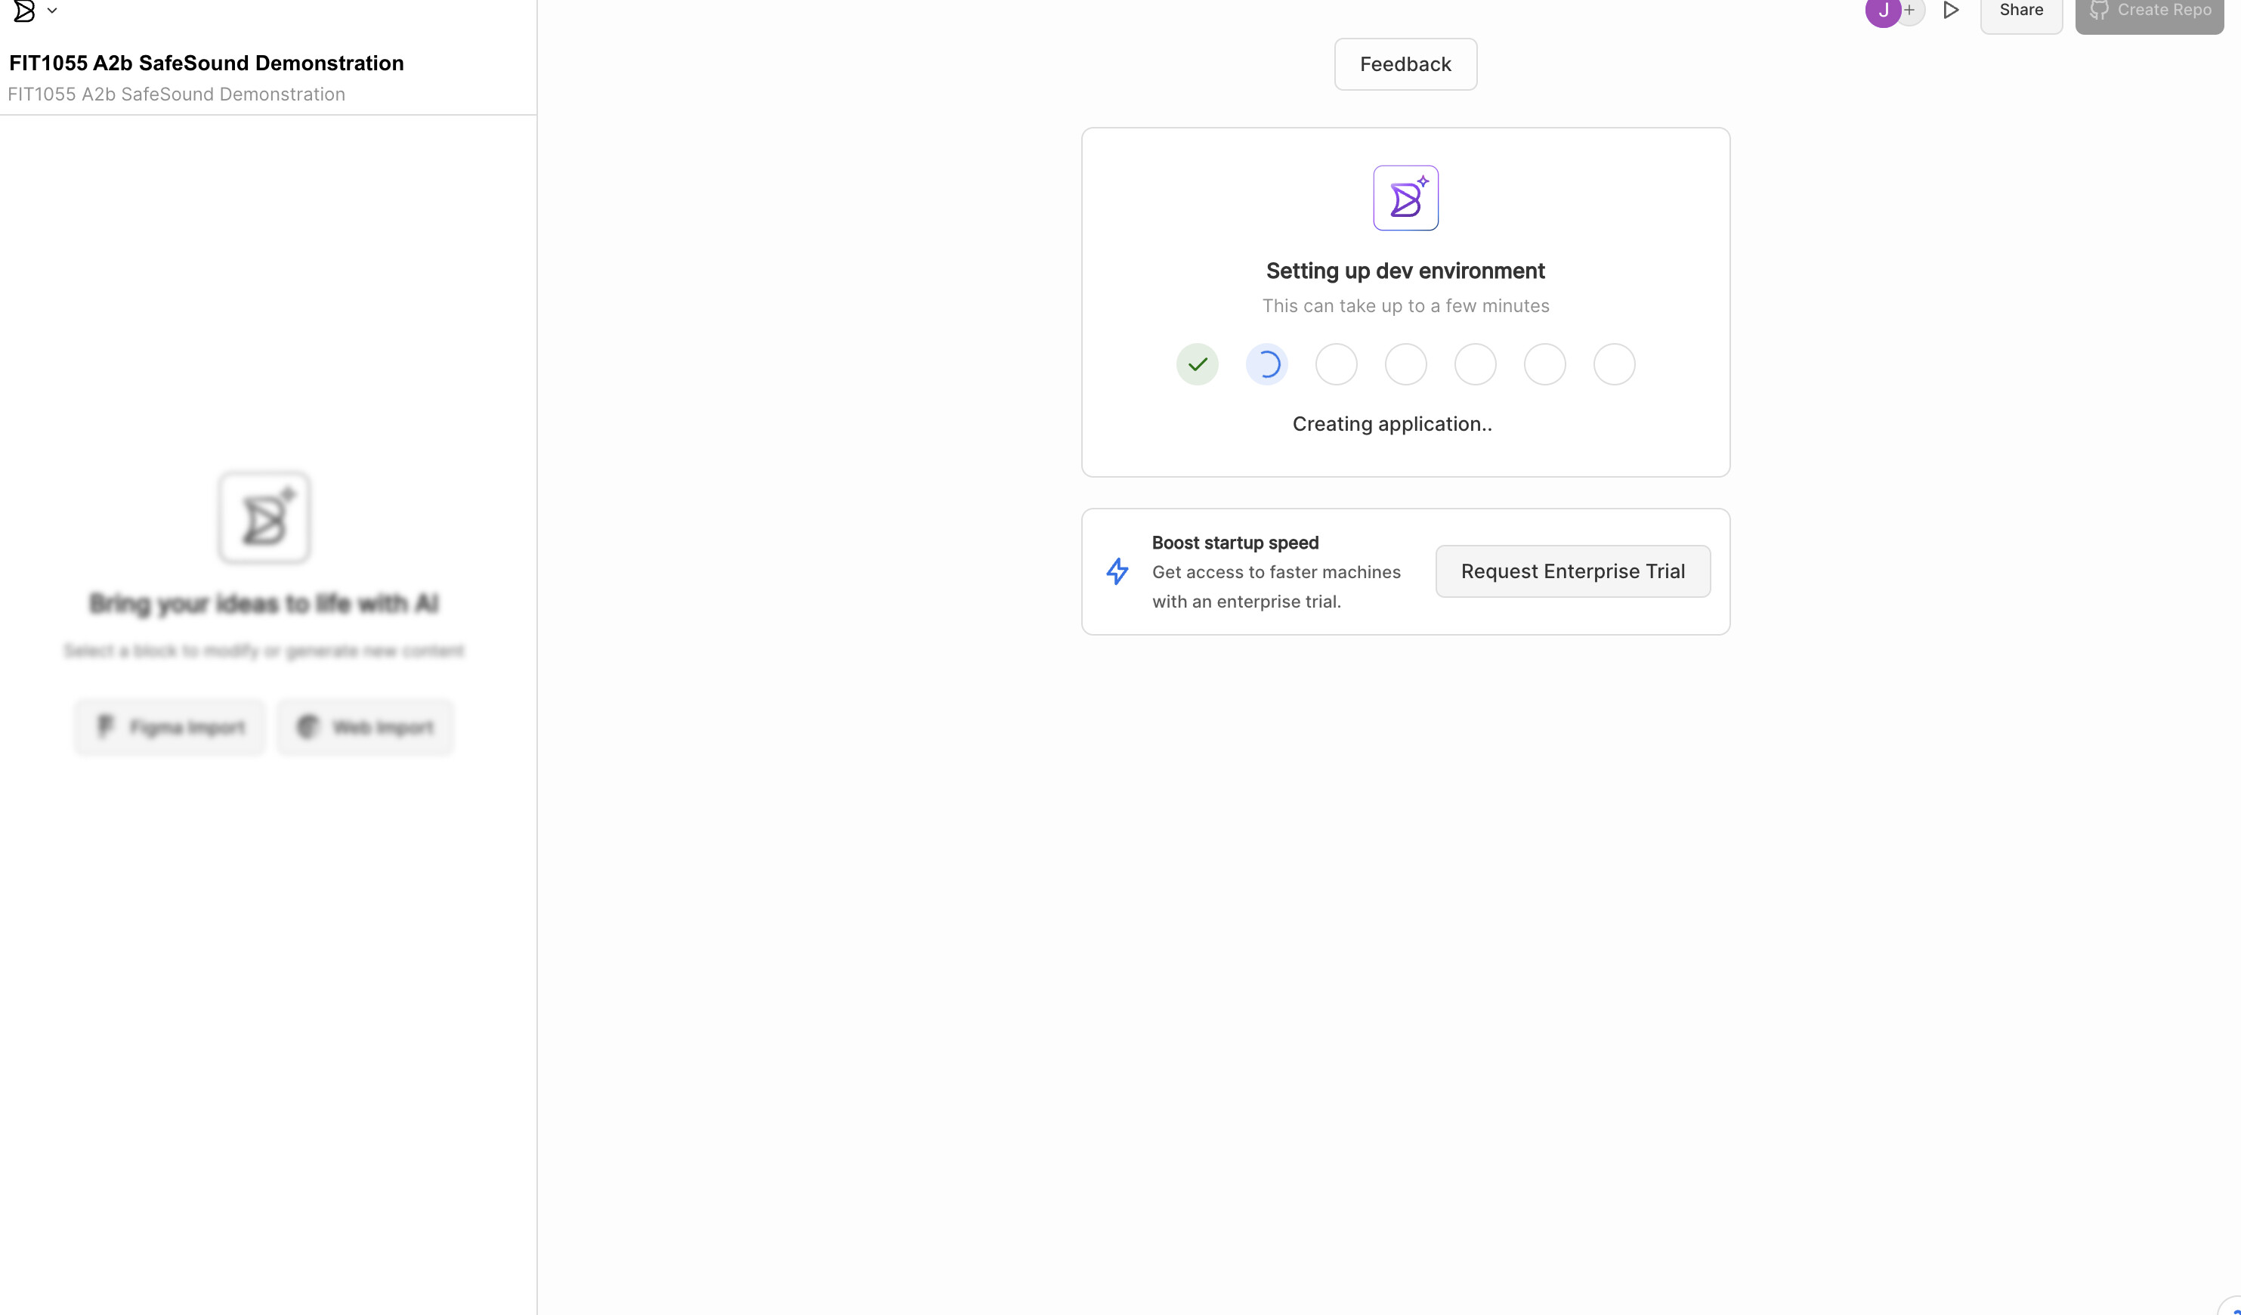2241x1315 pixels.
Task: Expand the dropdown chevron beside the logo
Action: point(52,11)
